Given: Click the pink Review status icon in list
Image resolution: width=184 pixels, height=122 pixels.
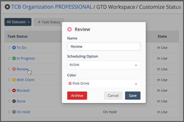Looking at the screenshot, I should coord(14,69).
